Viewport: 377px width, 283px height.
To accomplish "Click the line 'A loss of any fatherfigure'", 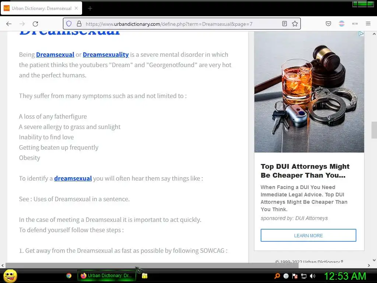I will point(53,116).
